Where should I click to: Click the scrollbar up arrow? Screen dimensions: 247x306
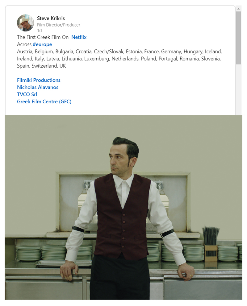coord(238,9)
